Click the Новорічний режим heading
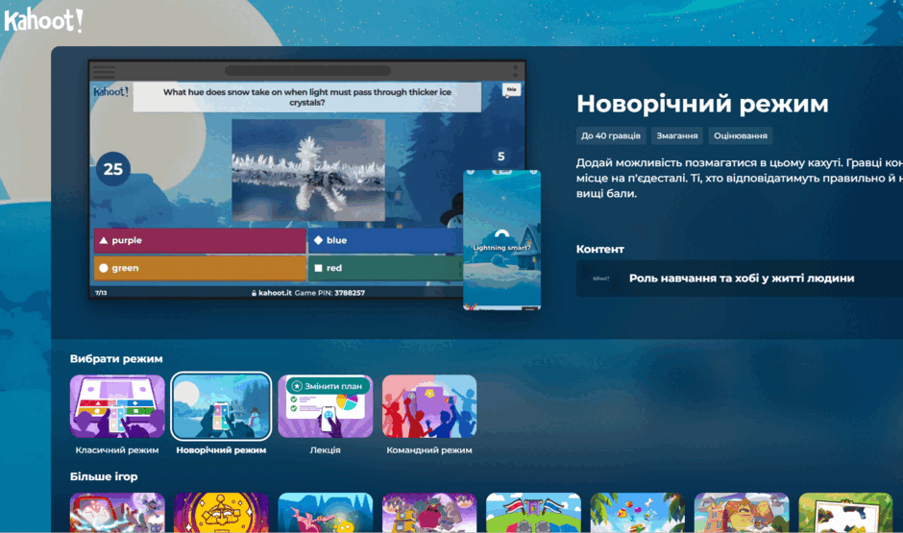This screenshot has width=903, height=533. pyautogui.click(x=702, y=104)
